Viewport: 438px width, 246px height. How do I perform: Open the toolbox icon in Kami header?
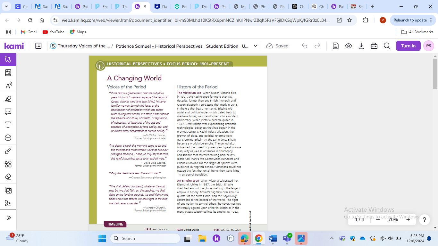374,46
